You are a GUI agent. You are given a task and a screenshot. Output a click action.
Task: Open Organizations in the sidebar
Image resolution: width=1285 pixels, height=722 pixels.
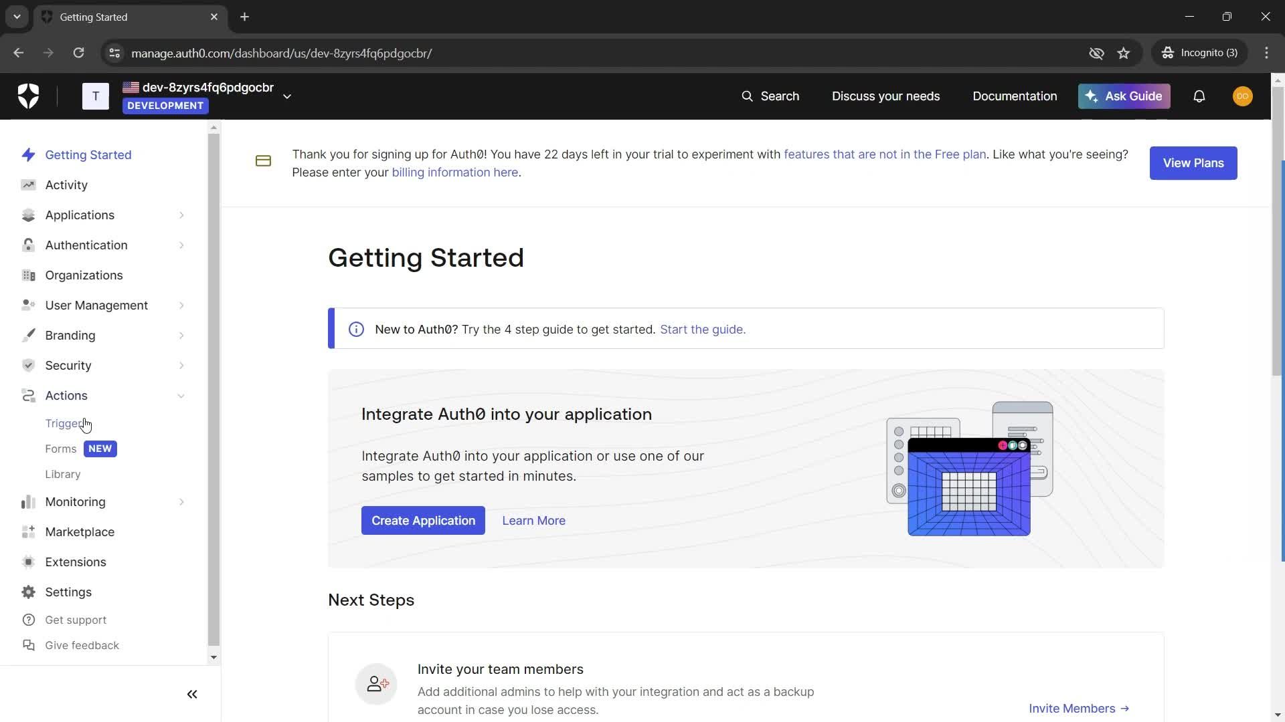pos(84,275)
